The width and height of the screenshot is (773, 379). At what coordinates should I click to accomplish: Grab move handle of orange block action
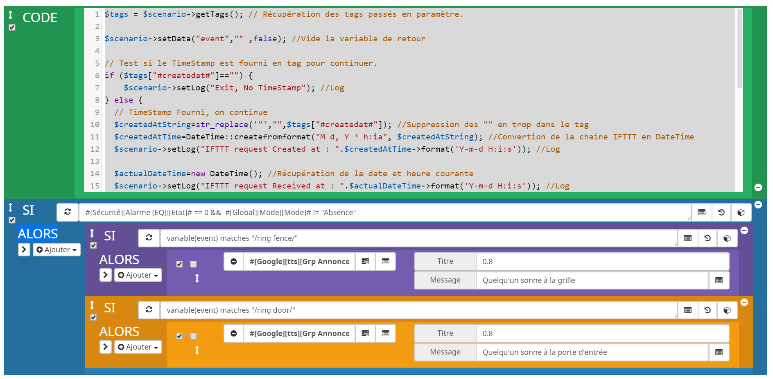(197, 350)
